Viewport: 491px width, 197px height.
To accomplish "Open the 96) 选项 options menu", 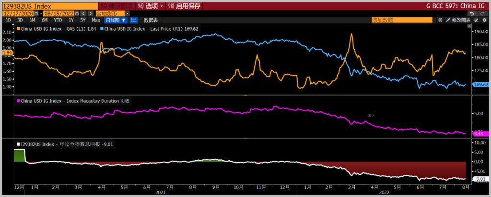I will click(x=151, y=6).
